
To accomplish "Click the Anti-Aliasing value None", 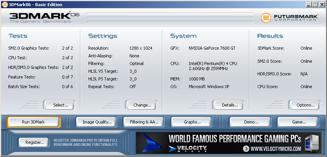I will pyautogui.click(x=134, y=56).
